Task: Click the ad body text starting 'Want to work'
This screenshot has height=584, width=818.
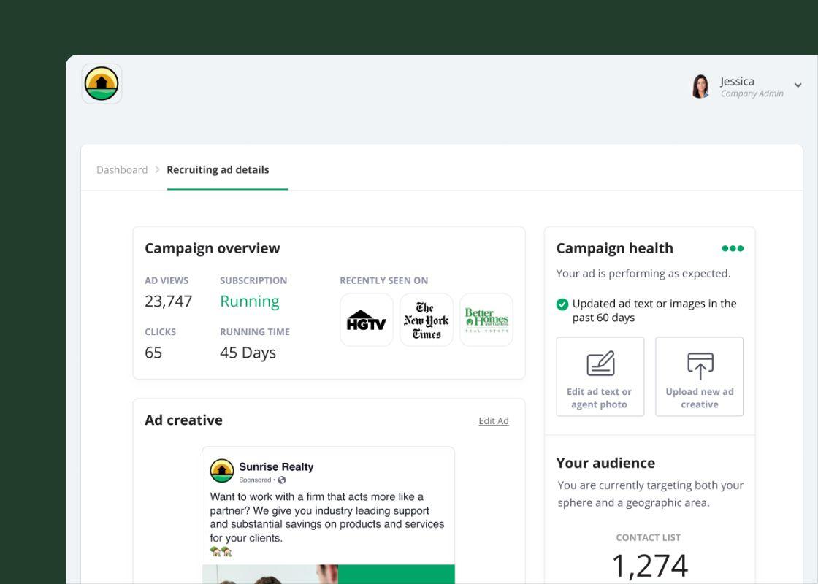Action: point(327,518)
